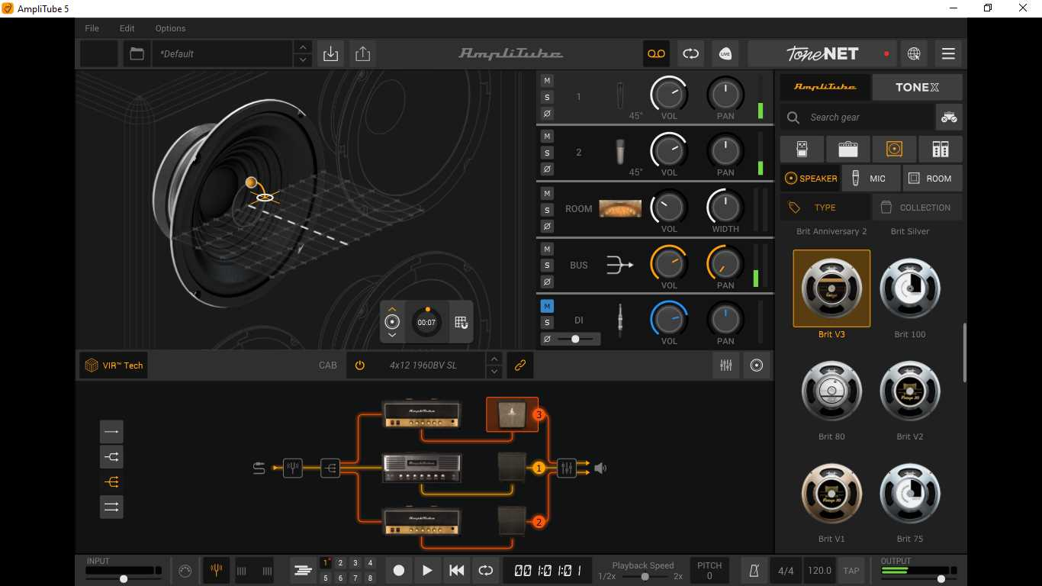Switch to the ROOM tab

click(x=932, y=179)
